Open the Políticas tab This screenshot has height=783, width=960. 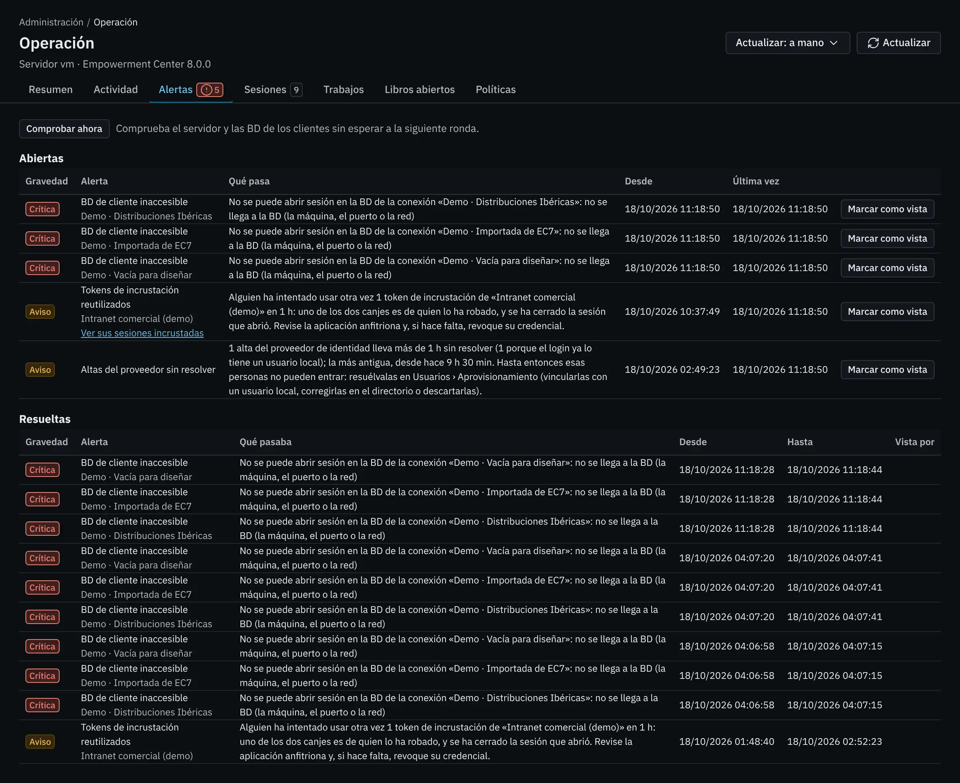coord(495,89)
